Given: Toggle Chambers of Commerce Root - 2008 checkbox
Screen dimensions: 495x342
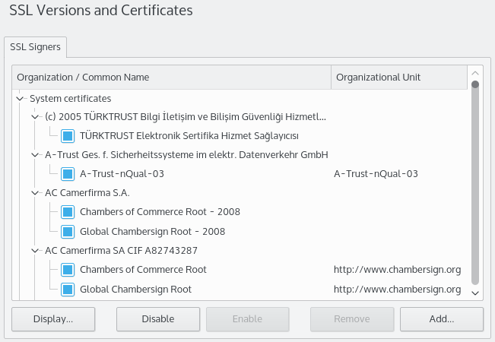Looking at the screenshot, I should 68,212.
